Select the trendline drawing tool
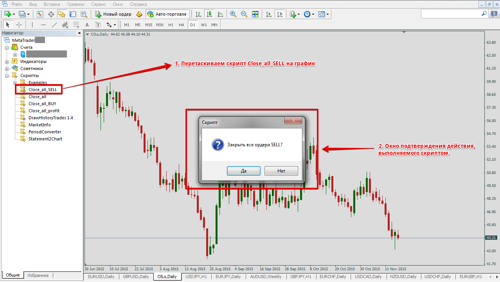Screen dimensions: 500x282 coord(54,25)
